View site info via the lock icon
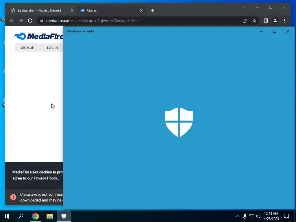 coord(42,21)
